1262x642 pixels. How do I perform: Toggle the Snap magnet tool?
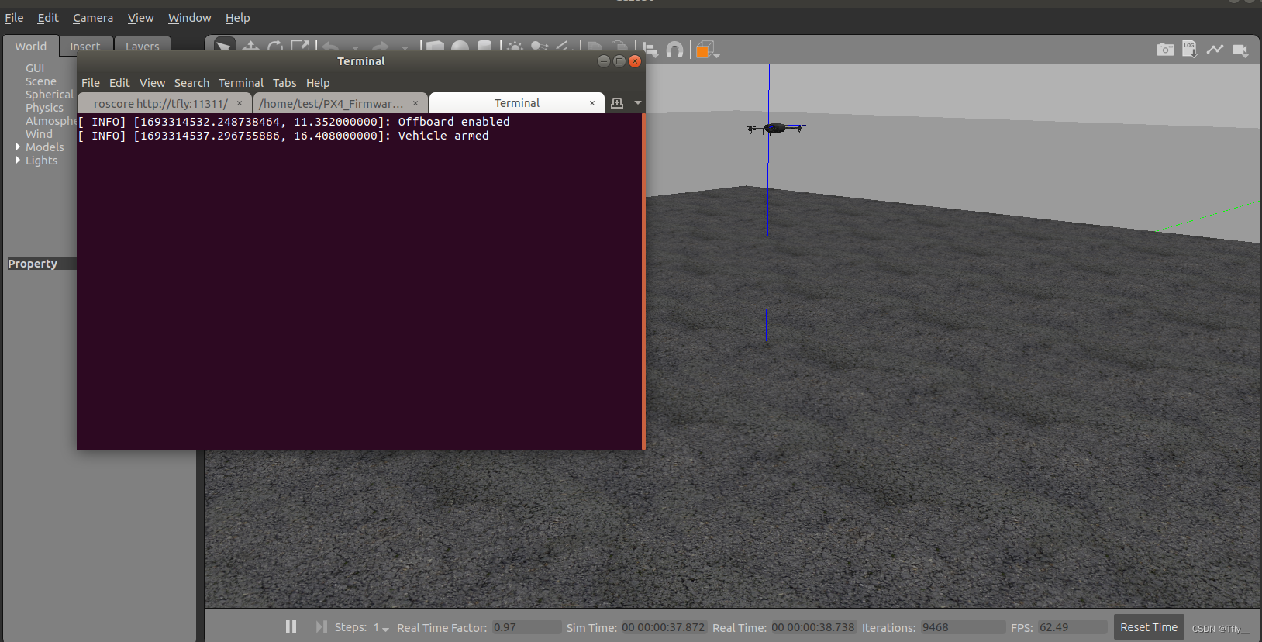click(x=675, y=50)
